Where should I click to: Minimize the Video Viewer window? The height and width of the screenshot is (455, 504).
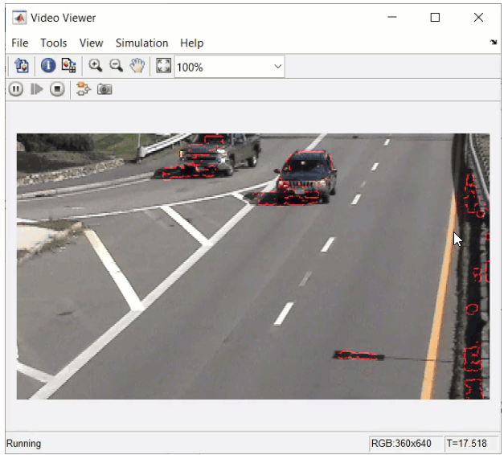[391, 17]
